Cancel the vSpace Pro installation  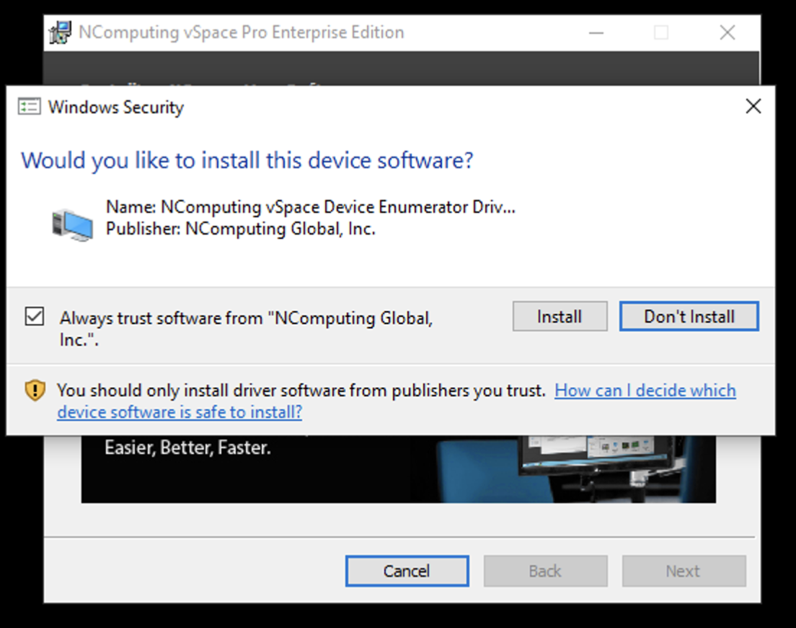point(407,570)
